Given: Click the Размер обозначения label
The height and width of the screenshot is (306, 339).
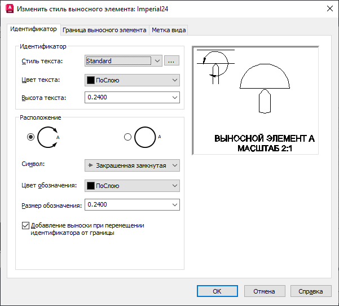Looking at the screenshot, I should point(52,206).
